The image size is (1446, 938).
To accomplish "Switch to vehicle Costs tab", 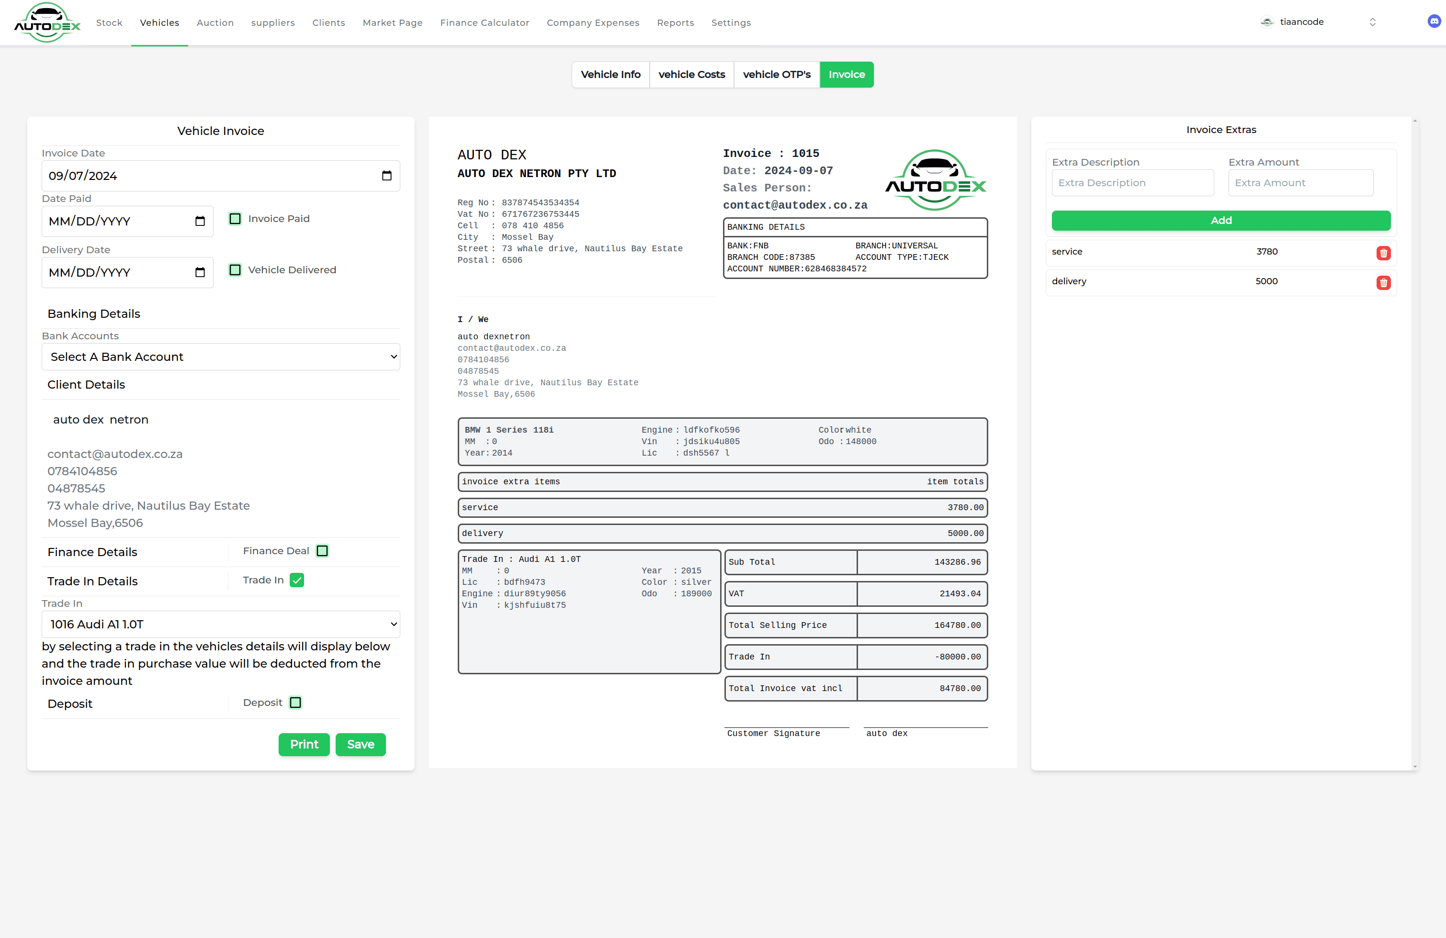I will click(691, 75).
